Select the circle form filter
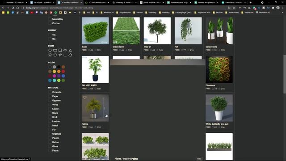This screenshot has width=286, height=161. (x=50, y=50)
